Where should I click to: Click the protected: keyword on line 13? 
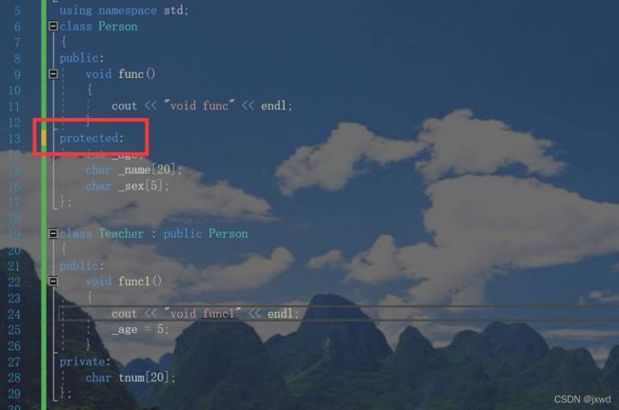(91, 138)
